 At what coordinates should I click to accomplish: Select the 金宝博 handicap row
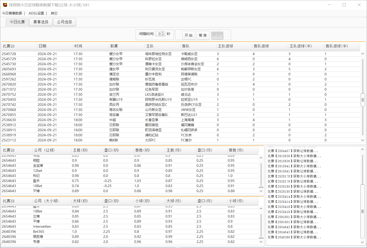coord(130,166)
